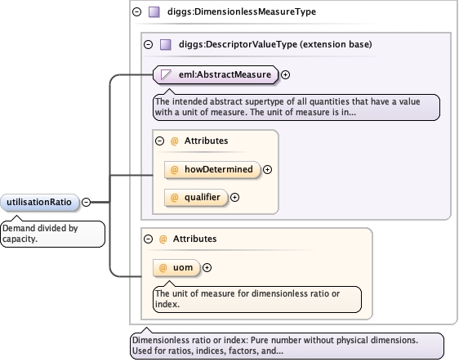Click the @ icon of the Attributes header above uom
Image resolution: width=459 pixels, height=362 pixels.
point(163,239)
